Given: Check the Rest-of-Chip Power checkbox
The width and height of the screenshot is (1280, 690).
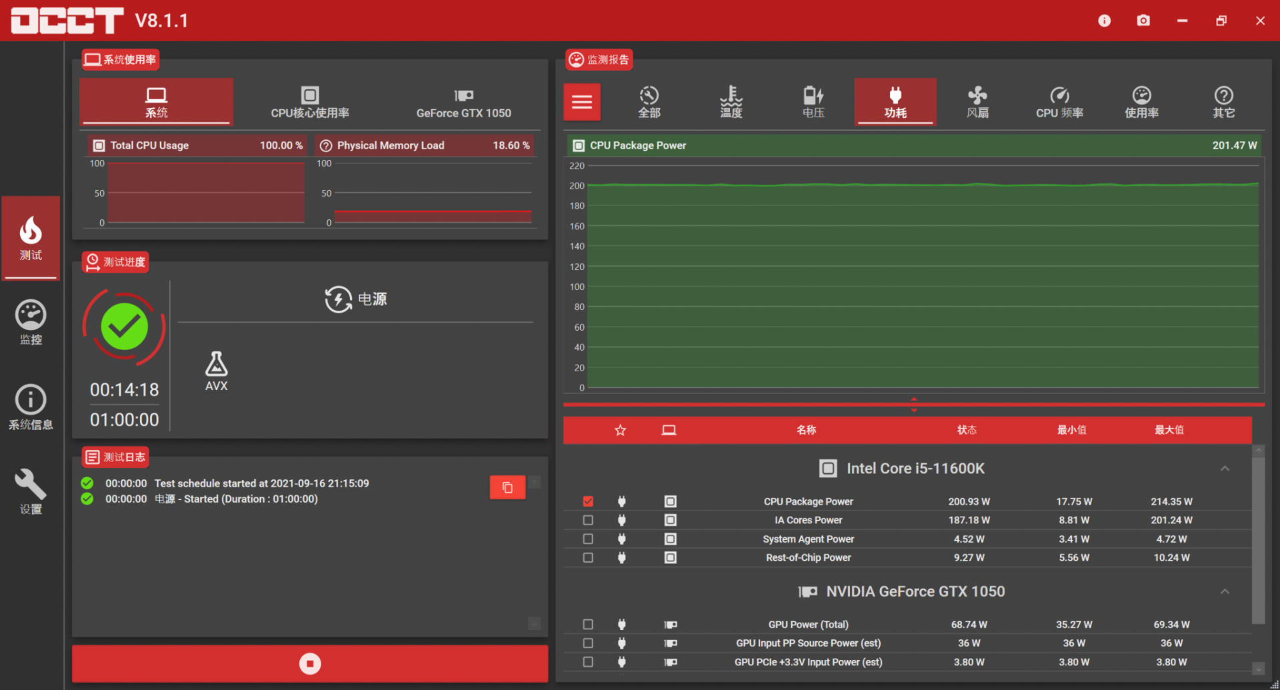Looking at the screenshot, I should point(588,557).
